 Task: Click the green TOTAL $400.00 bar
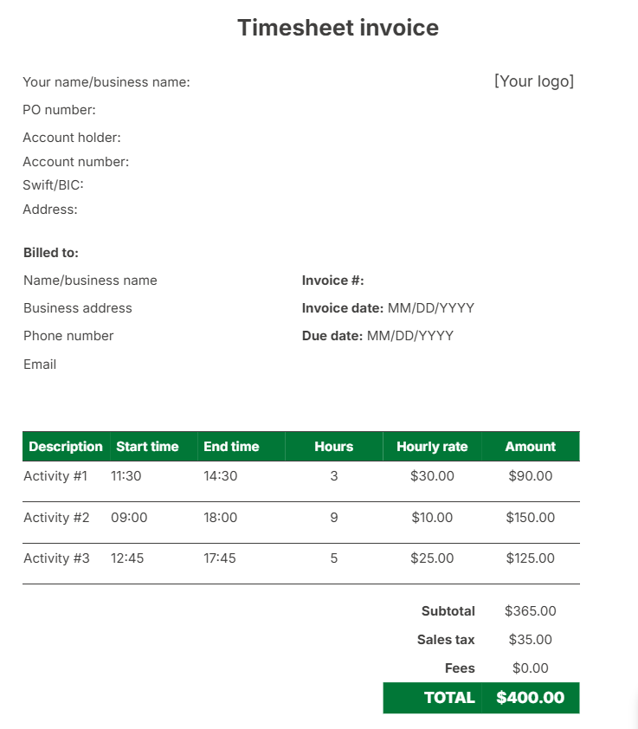(x=481, y=698)
